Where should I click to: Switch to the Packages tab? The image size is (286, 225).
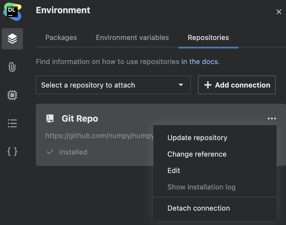coord(61,38)
